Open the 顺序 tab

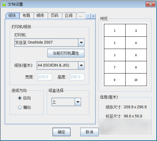[x=41, y=16]
